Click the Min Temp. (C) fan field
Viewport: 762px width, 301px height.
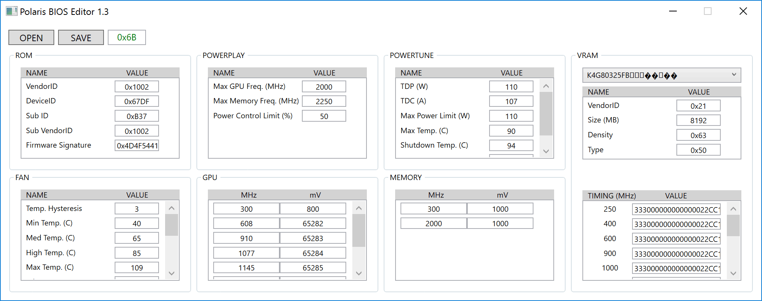pos(136,224)
